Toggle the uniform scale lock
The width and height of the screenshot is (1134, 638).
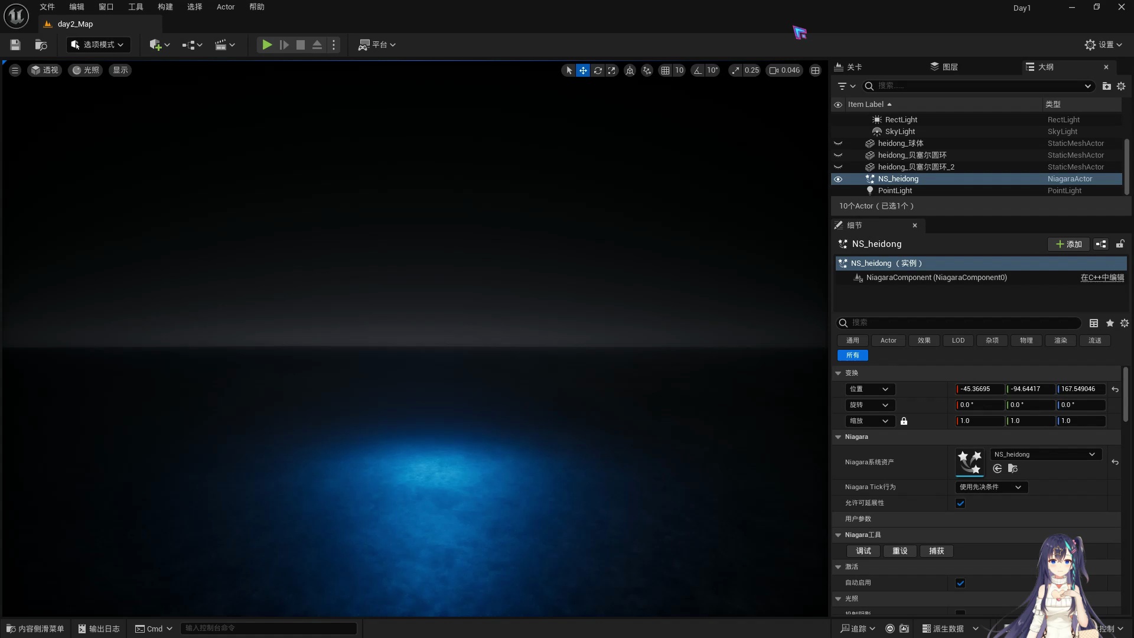904,421
